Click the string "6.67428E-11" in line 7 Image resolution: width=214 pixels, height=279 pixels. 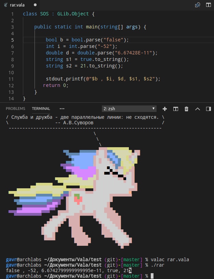(x=133, y=53)
